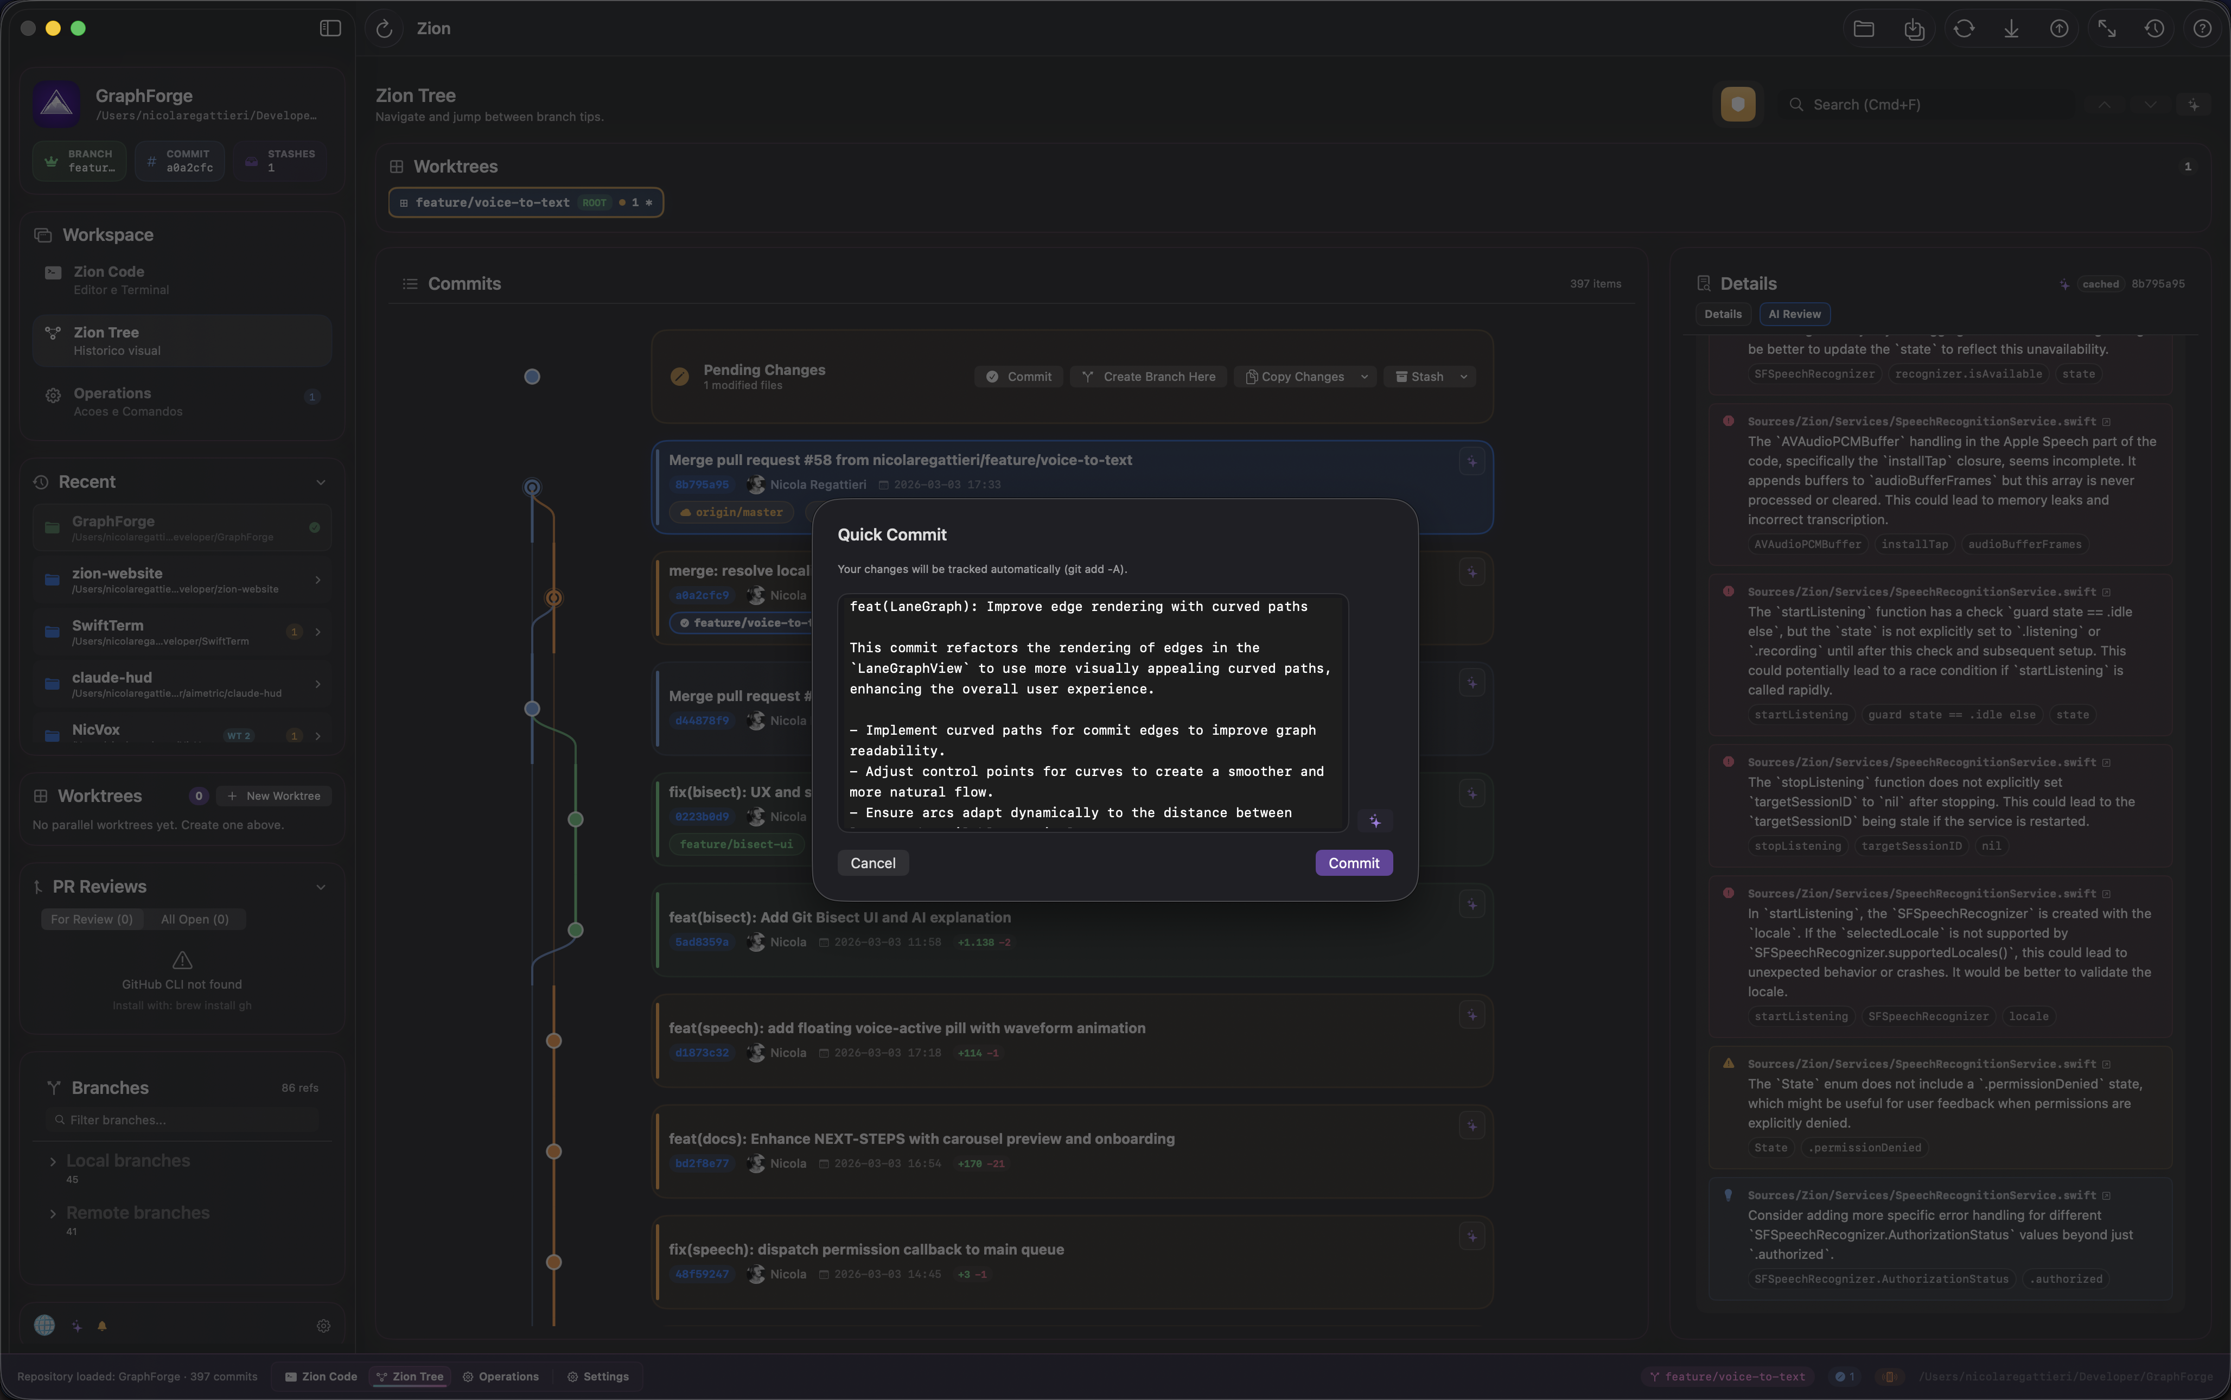Open help using the question mark icon

(2202, 29)
